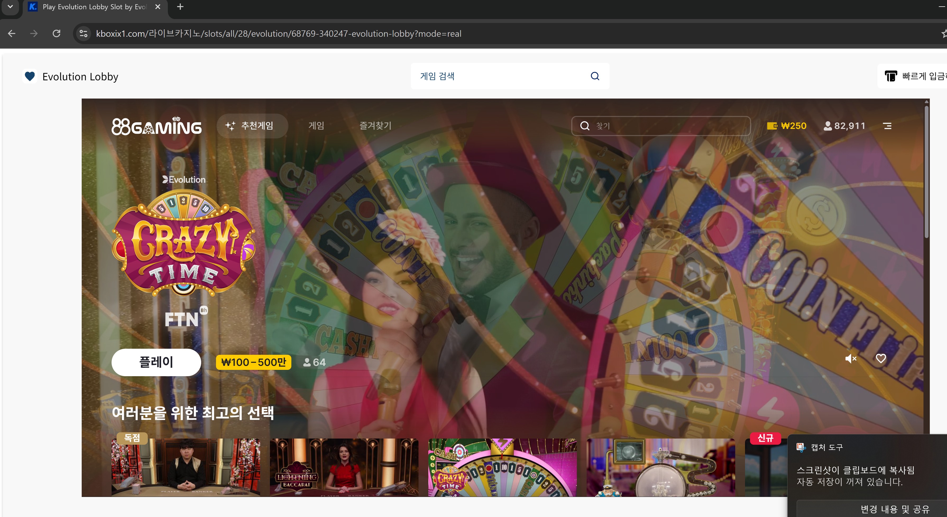Viewport: 947px width, 517px height.
Task: Open the Crazy Time wheel thumbnail
Action: click(503, 467)
